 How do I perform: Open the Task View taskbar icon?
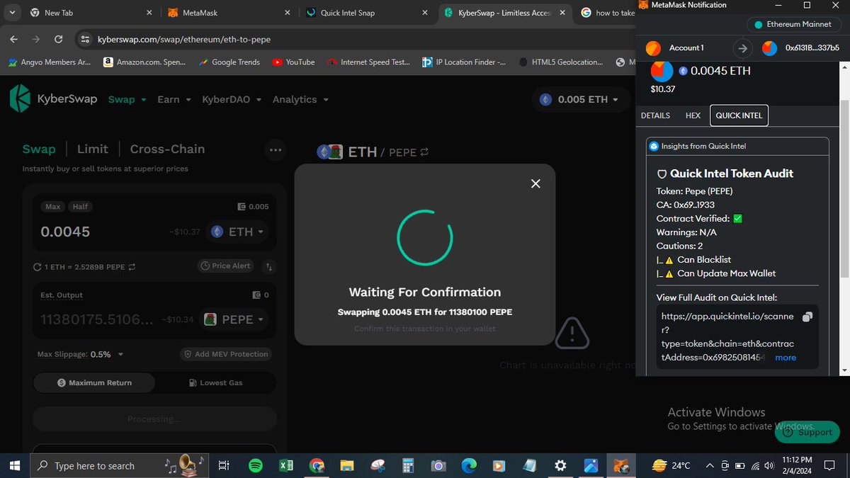223,465
